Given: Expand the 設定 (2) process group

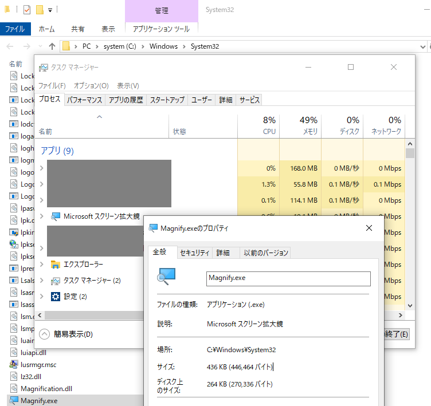Looking at the screenshot, I should (x=41, y=297).
